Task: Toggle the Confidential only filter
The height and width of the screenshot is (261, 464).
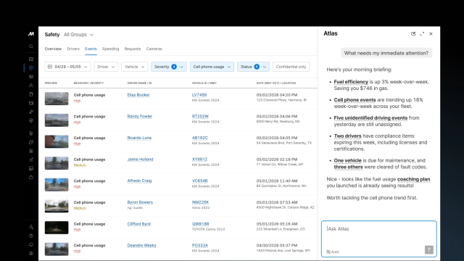Action: click(x=291, y=67)
